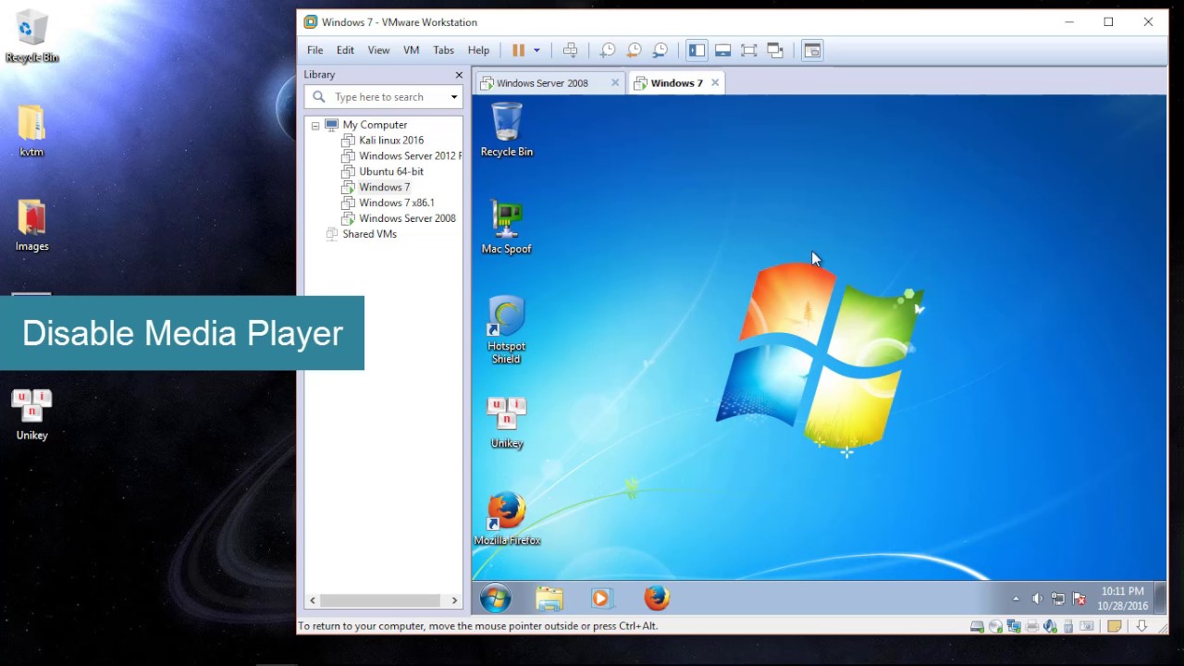Show hidden icons in the guest system tray

[x=1016, y=598]
